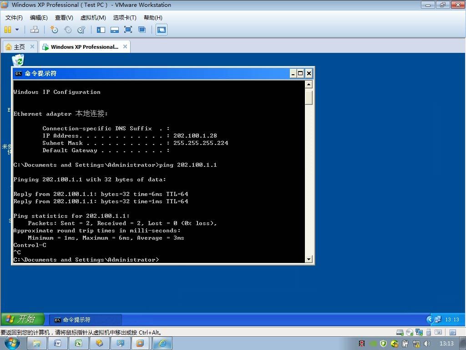Click the Send Ctrl+Alt+Del toolbar icon
This screenshot has width=466, height=350.
[x=35, y=30]
